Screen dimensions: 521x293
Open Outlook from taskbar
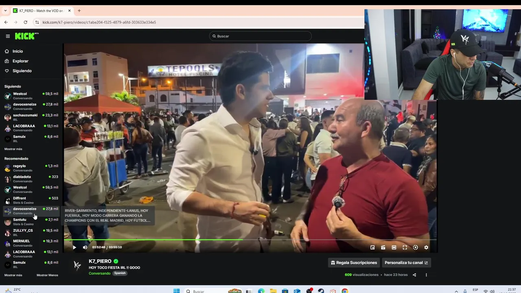tap(297, 291)
